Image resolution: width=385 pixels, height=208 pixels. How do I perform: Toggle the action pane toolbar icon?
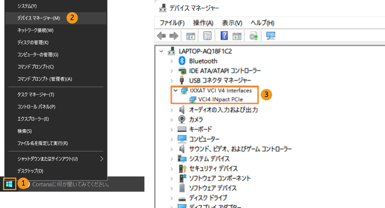click(x=237, y=36)
